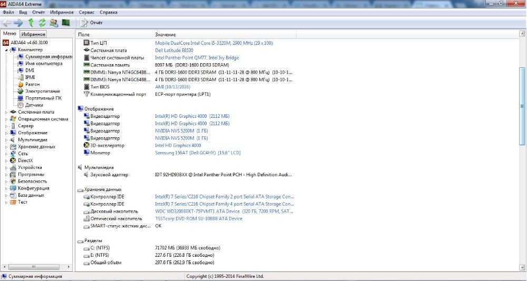This screenshot has width=527, height=281.
Task: Click the green monitor toolbar icon
Action: click(65, 23)
